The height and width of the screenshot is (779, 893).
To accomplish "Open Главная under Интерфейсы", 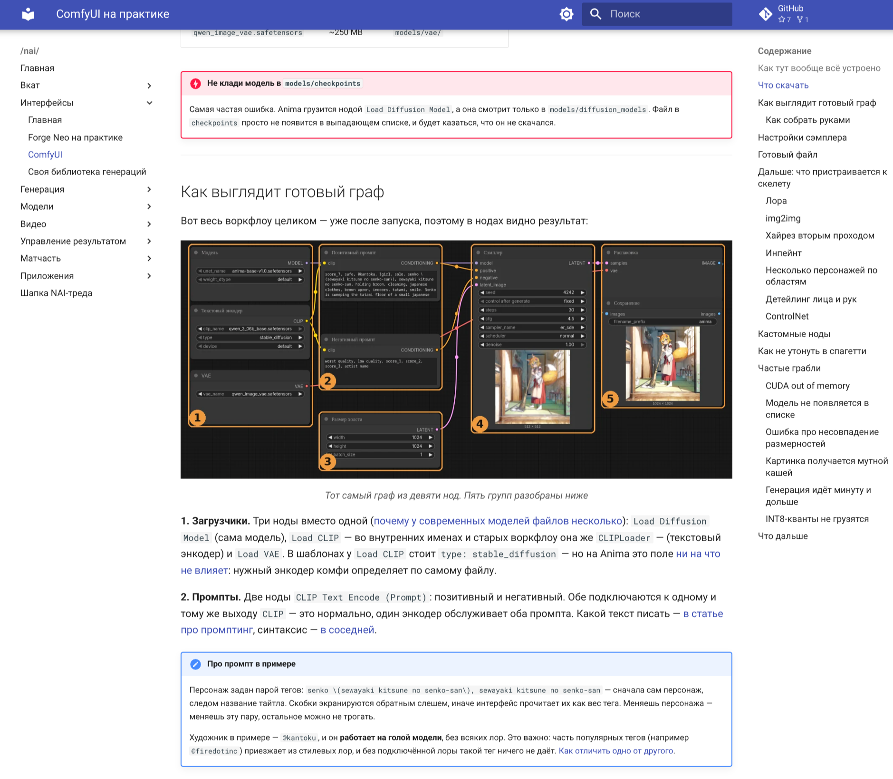I will 45,120.
